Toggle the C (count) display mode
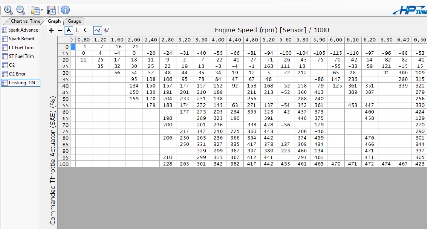 [x=86, y=30]
